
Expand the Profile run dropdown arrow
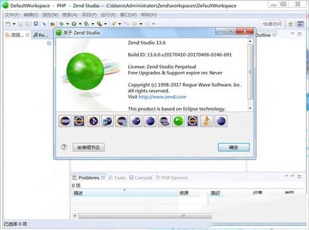click(x=93, y=24)
